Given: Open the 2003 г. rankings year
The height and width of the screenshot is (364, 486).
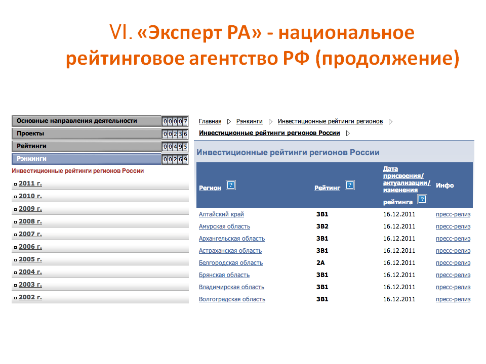Looking at the screenshot, I should pyautogui.click(x=30, y=285).
